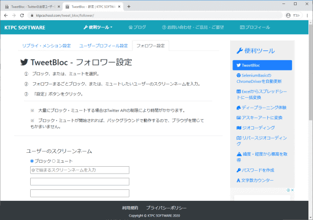Image resolution: width=313 pixels, height=220 pixels.
Task: Open the ブログ navbar link
Action: [137, 27]
